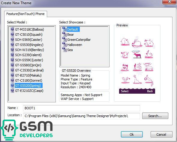The height and width of the screenshot is (142, 177).
Task: Select GT-S5580(QinQin) model
Action: 28,65
